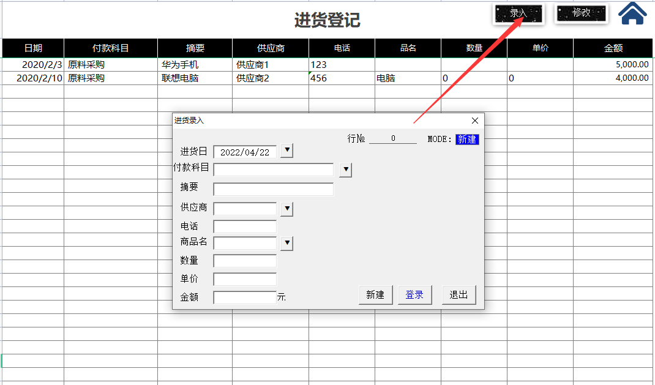Click 退出 to exit the form
Screen dimensions: 655x385
458,294
